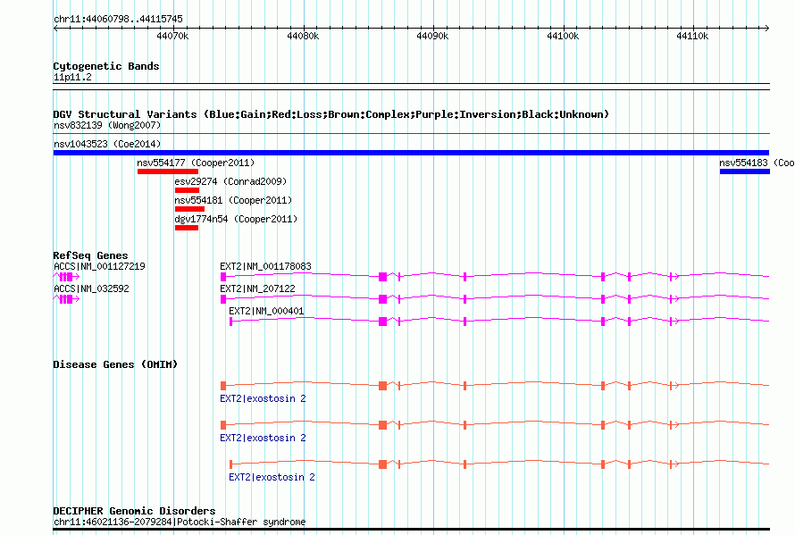Open the Potocki-Shaffer syndrome region label
The width and height of the screenshot is (795, 535).
coord(180,522)
